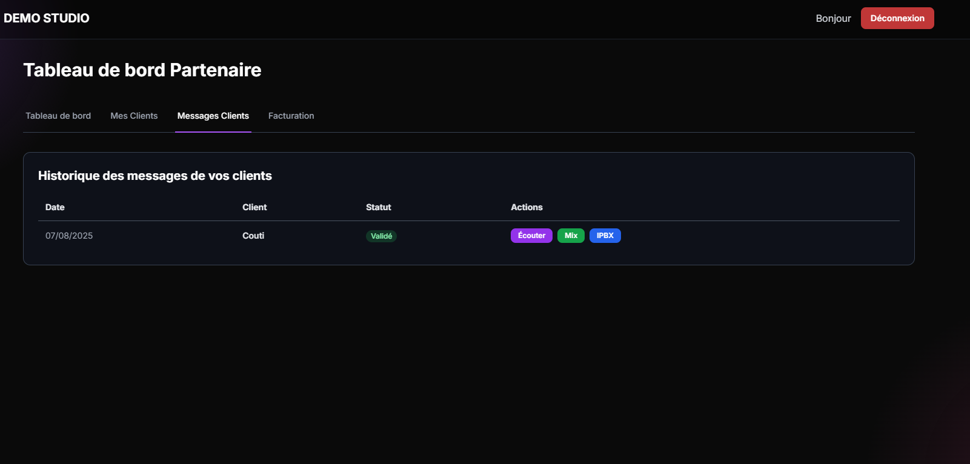
Task: Click the Historique des messages heading
Action: click(155, 176)
